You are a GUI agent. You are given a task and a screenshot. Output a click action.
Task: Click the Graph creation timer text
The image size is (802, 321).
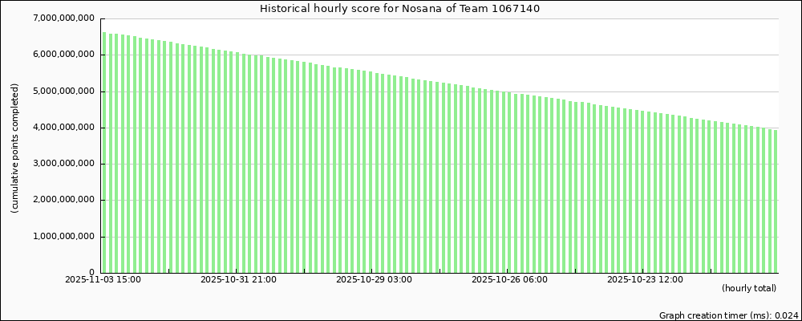pos(728,316)
